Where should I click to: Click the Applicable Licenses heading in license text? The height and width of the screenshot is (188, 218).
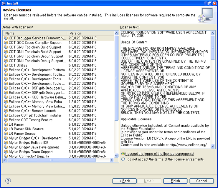pos(136,119)
